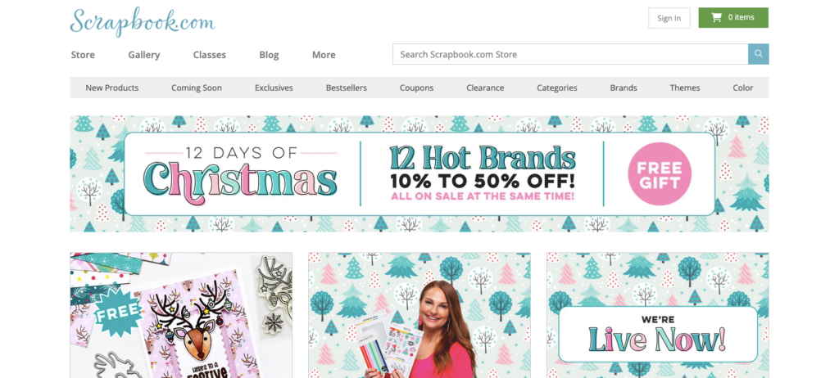Click the pink Free Gift circle

pyautogui.click(x=660, y=173)
